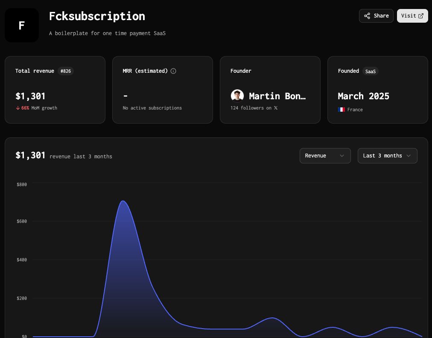The height and width of the screenshot is (338, 432).
Task: Click the Visit button
Action: click(x=412, y=16)
